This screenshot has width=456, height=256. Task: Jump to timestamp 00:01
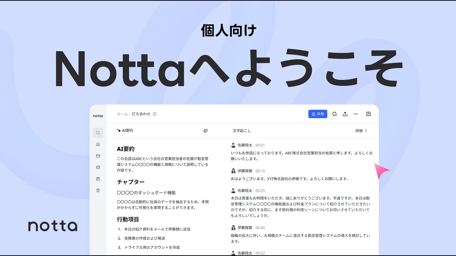pos(260,145)
